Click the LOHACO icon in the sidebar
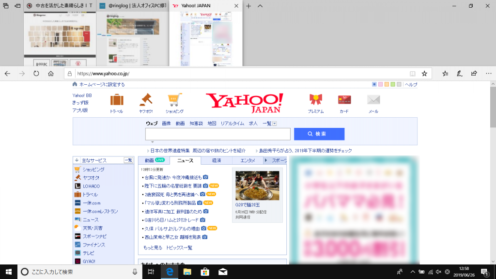The height and width of the screenshot is (279, 496). coord(77,186)
